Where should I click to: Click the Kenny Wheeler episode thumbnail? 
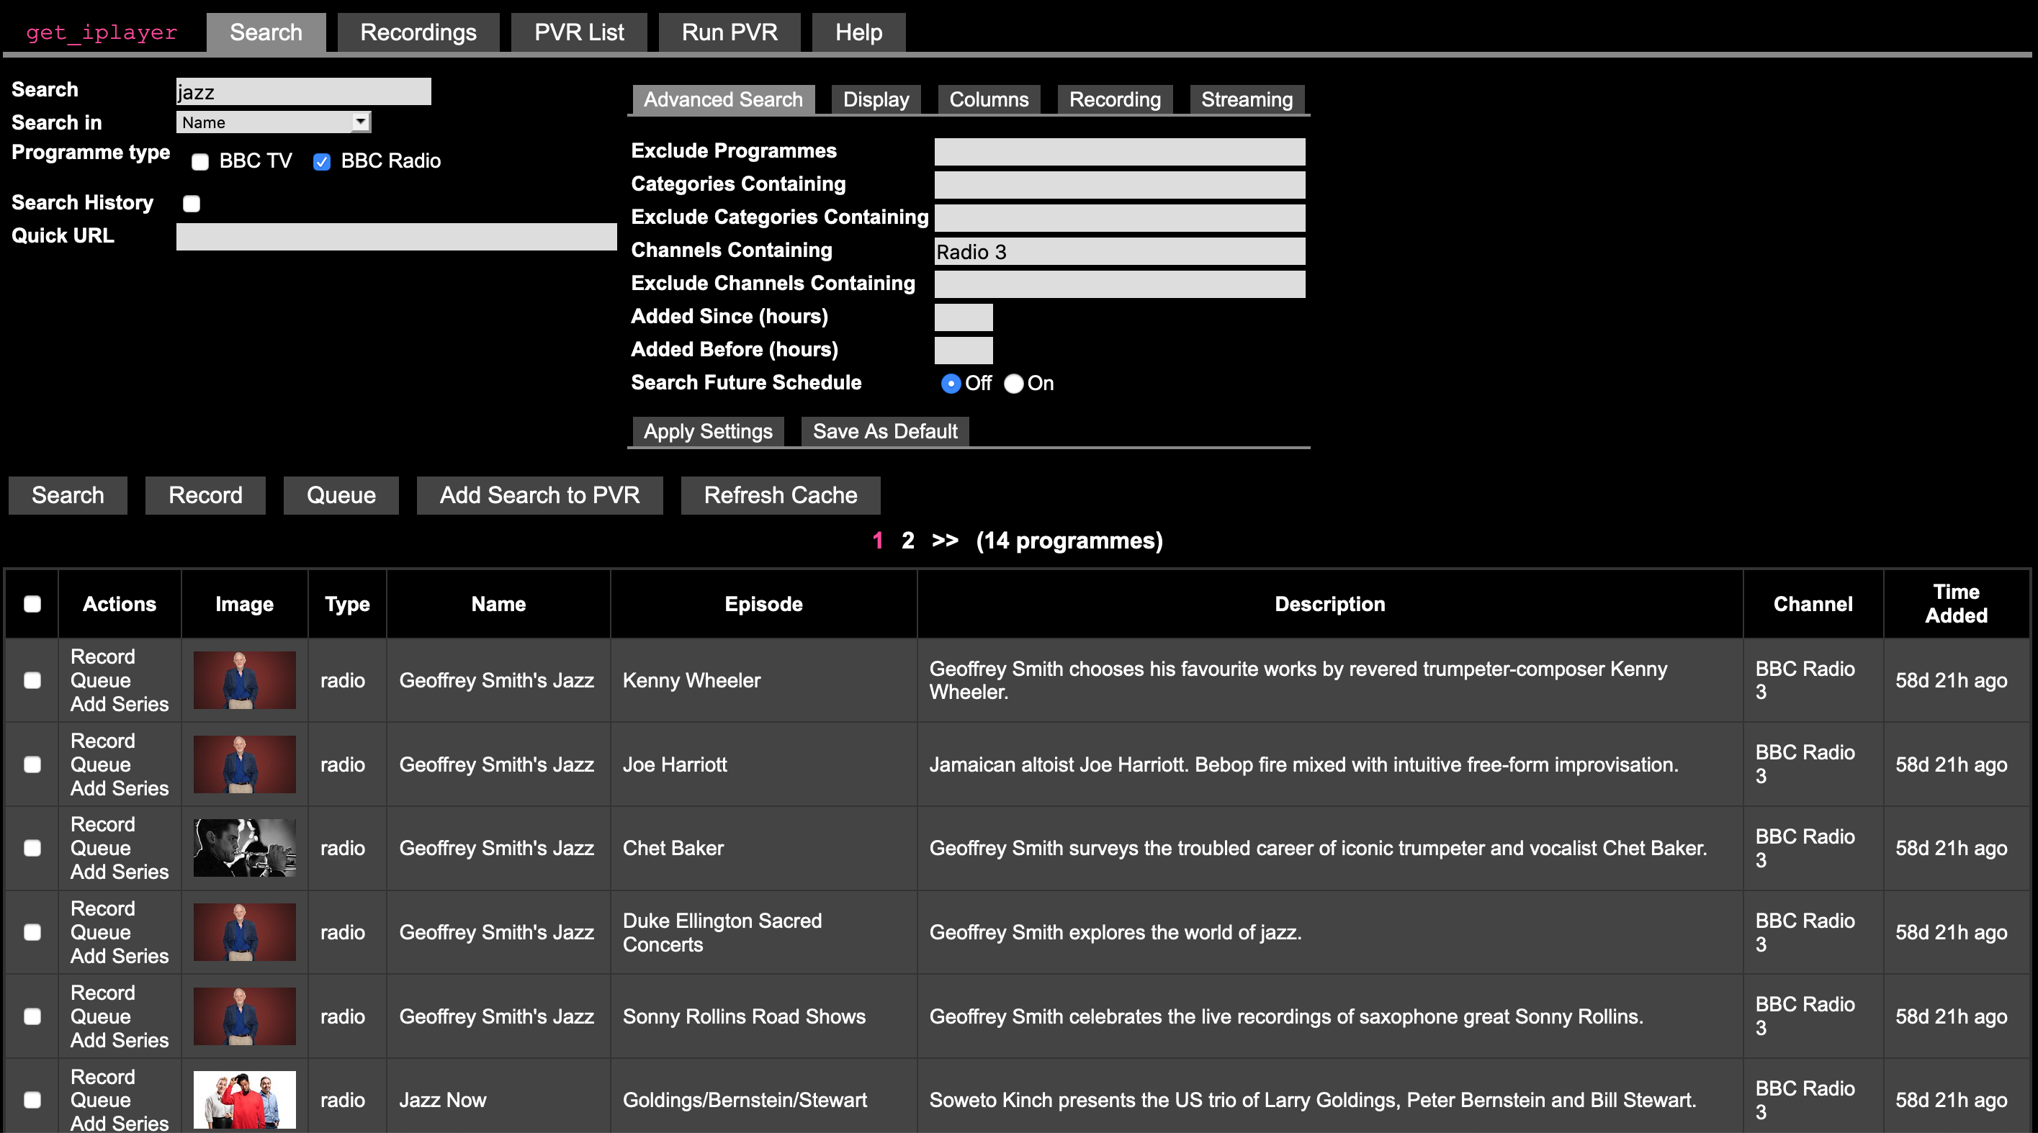click(244, 680)
